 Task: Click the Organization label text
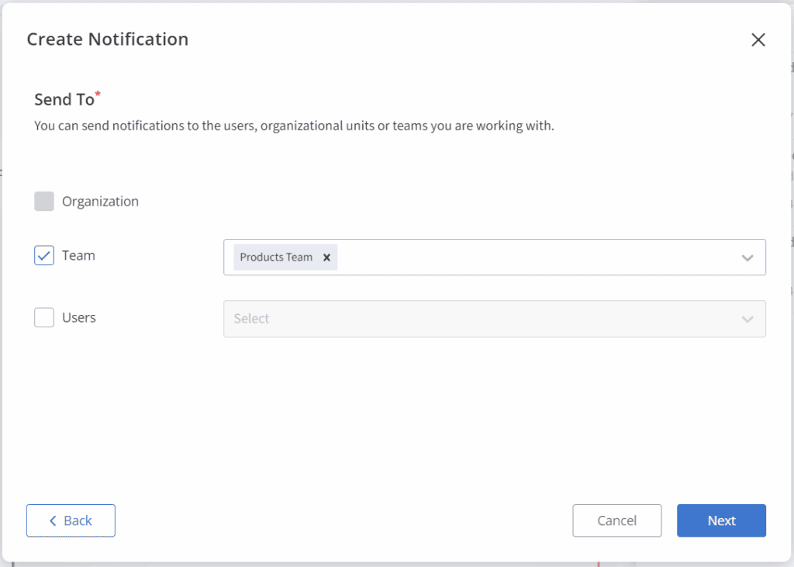[100, 202]
